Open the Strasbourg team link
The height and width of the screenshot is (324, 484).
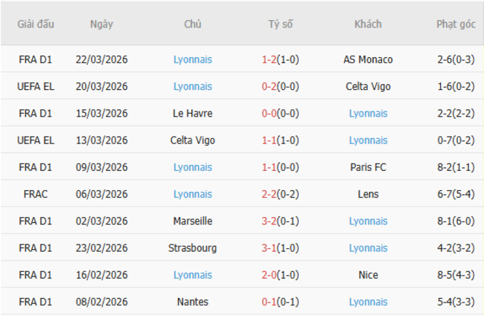pos(193,247)
